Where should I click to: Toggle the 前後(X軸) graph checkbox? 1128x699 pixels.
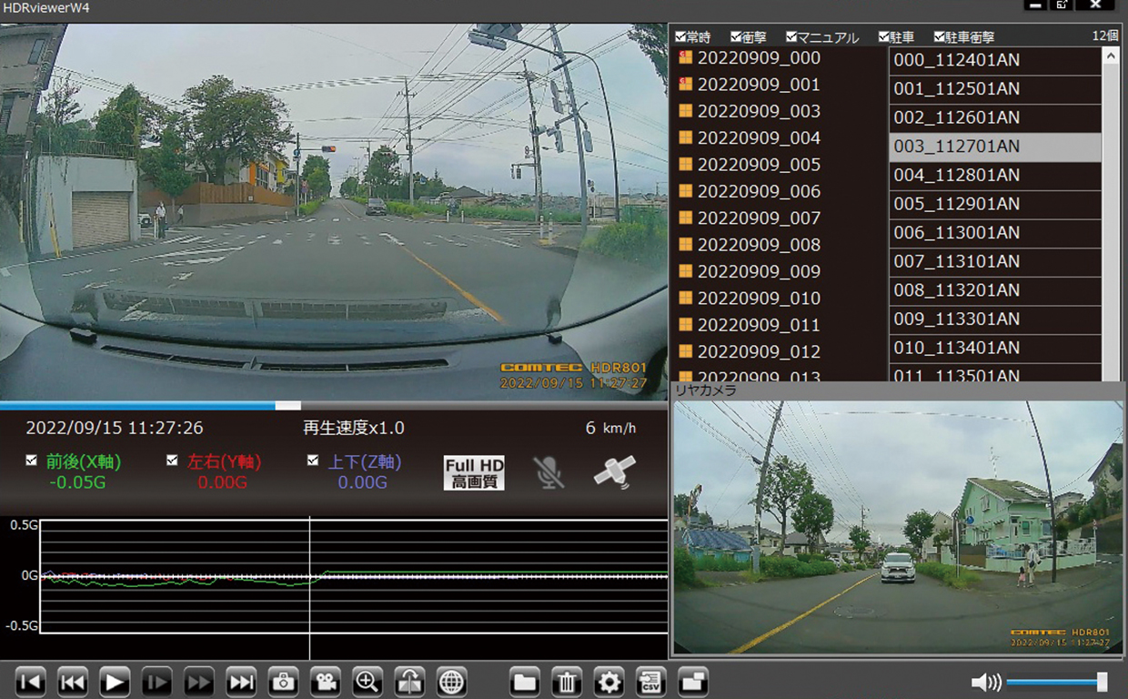coord(32,461)
